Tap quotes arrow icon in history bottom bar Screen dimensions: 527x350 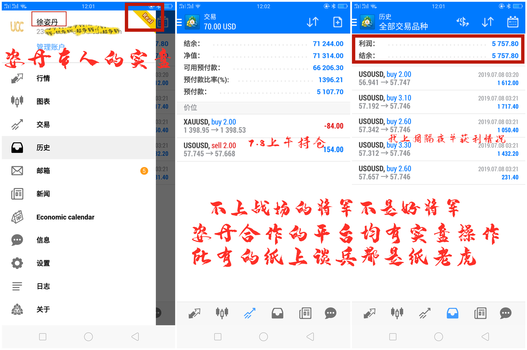[369, 313]
